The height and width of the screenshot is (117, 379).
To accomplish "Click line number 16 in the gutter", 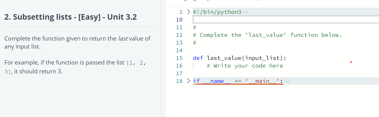I will (179, 66).
